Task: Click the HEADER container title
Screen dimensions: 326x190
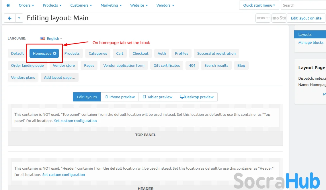Action: 146,189
